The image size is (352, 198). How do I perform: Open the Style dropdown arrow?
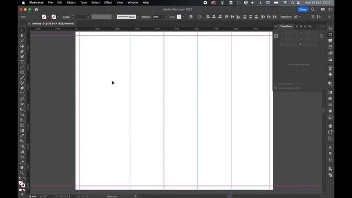(183, 17)
